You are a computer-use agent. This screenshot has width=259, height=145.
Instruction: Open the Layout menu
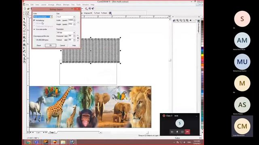coord(44,5)
